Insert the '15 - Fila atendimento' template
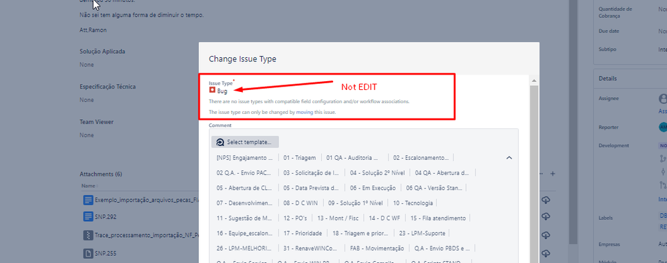Screen dimensions: 667x263 point(438,218)
